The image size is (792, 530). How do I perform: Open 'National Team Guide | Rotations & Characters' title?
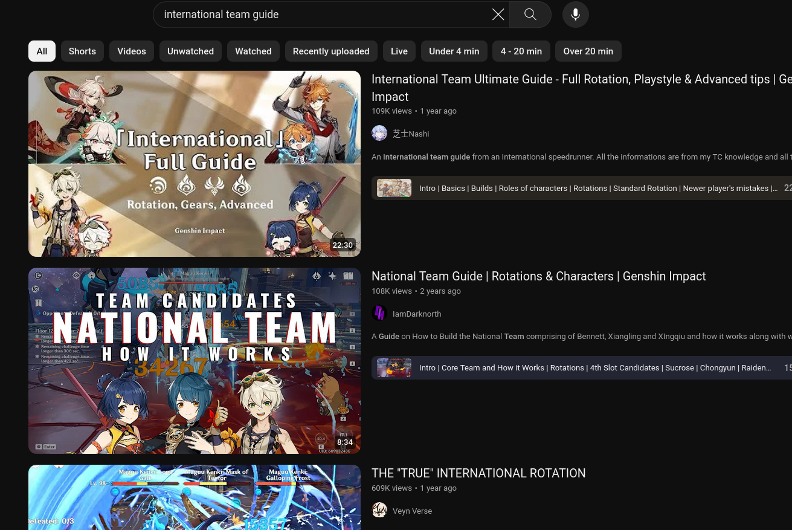(538, 276)
